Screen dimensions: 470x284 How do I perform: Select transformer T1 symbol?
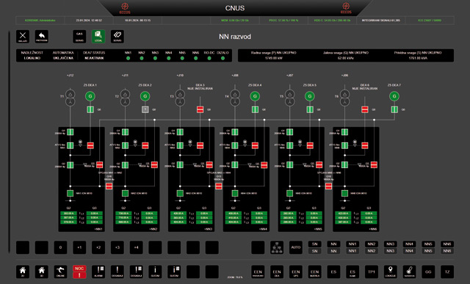pyautogui.click(x=70, y=98)
